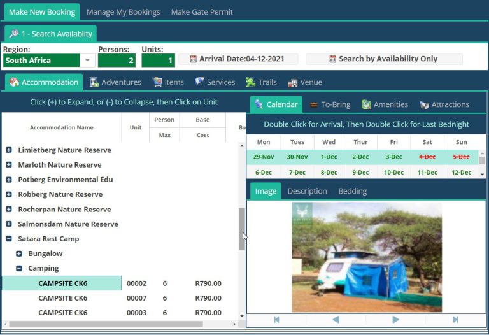Open the Description tab
Image resolution: width=489 pixels, height=335 pixels.
[307, 191]
